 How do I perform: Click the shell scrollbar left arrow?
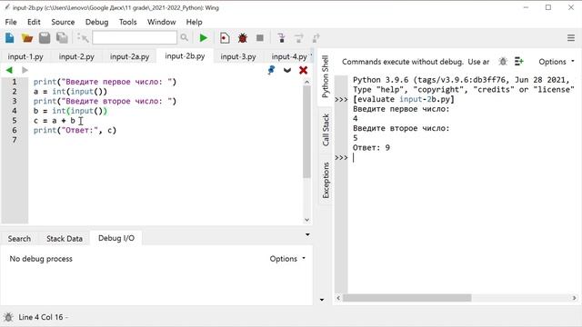coord(338,298)
